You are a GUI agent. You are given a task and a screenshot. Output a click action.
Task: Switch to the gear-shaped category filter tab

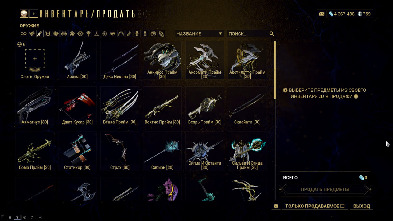click(80, 34)
